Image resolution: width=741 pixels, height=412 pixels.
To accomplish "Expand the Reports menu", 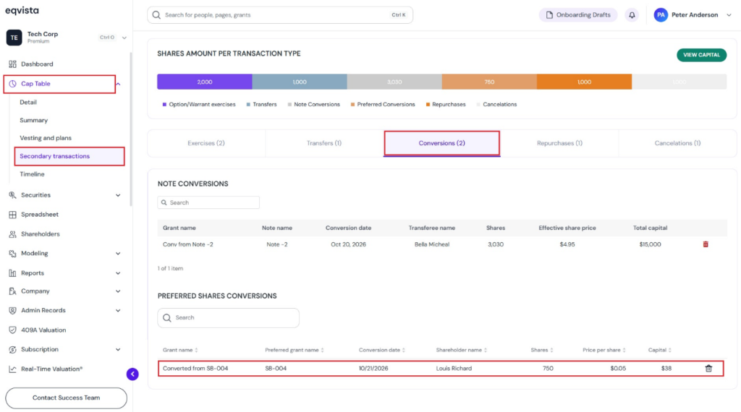I will tap(118, 272).
